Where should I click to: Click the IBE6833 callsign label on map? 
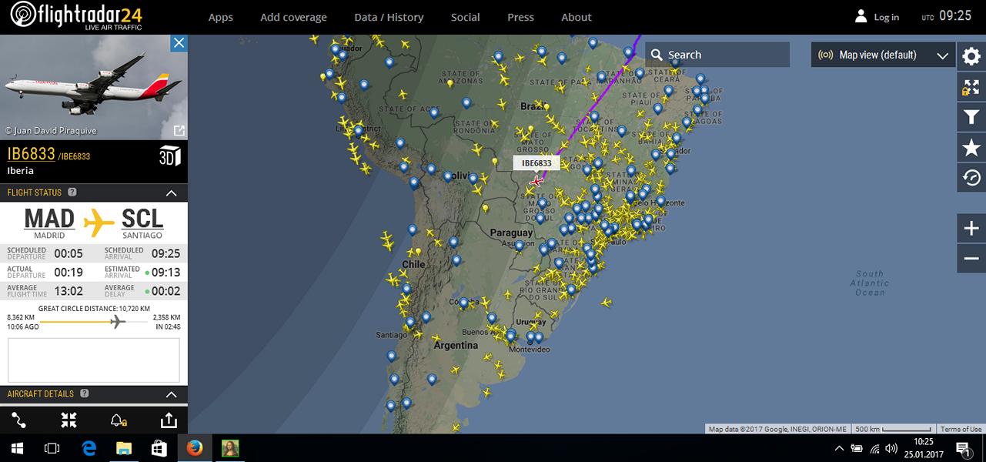(536, 162)
